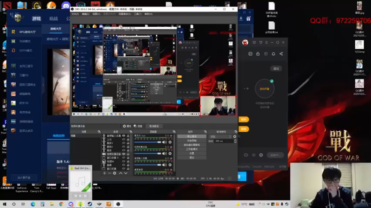This screenshot has width=371, height=208.
Task: Mute the third mixer channel speaker icon
Action: 165,165
